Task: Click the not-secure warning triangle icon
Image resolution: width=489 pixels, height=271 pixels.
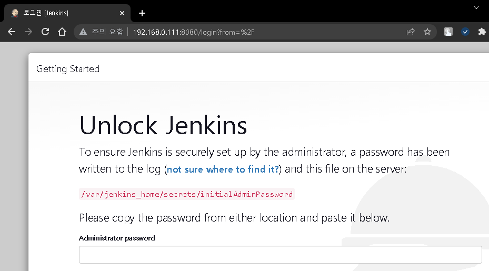Action: [83, 32]
